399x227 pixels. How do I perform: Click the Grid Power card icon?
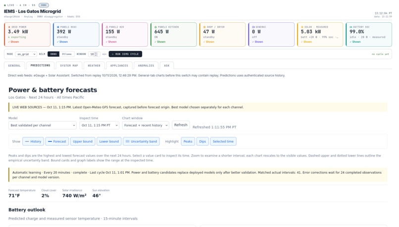click(x=9, y=27)
